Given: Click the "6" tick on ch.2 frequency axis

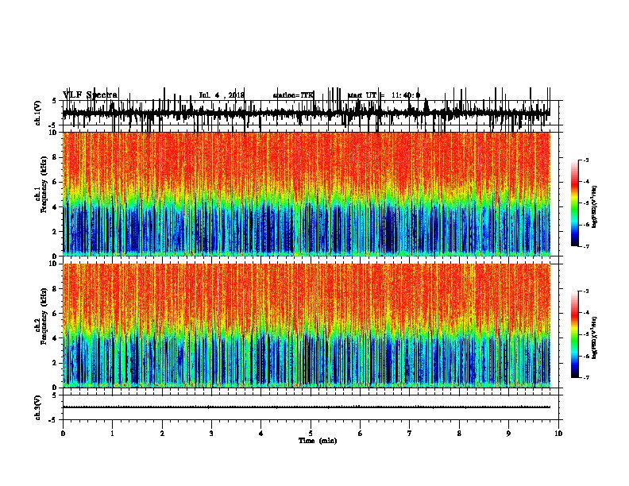Looking at the screenshot, I should tap(56, 314).
